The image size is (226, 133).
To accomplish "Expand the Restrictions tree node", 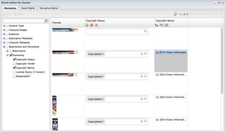I will click(7, 51).
